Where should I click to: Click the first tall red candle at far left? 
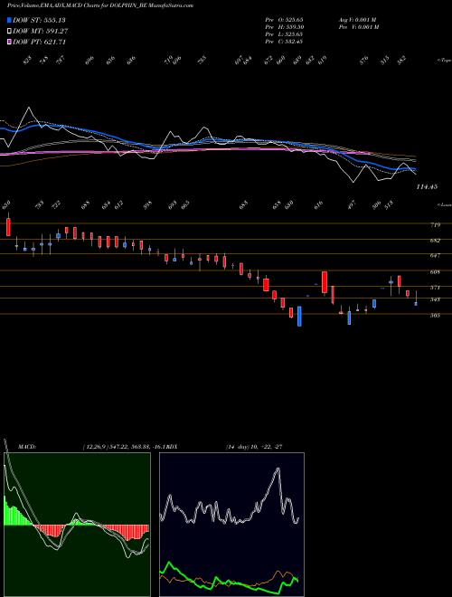click(x=8, y=225)
